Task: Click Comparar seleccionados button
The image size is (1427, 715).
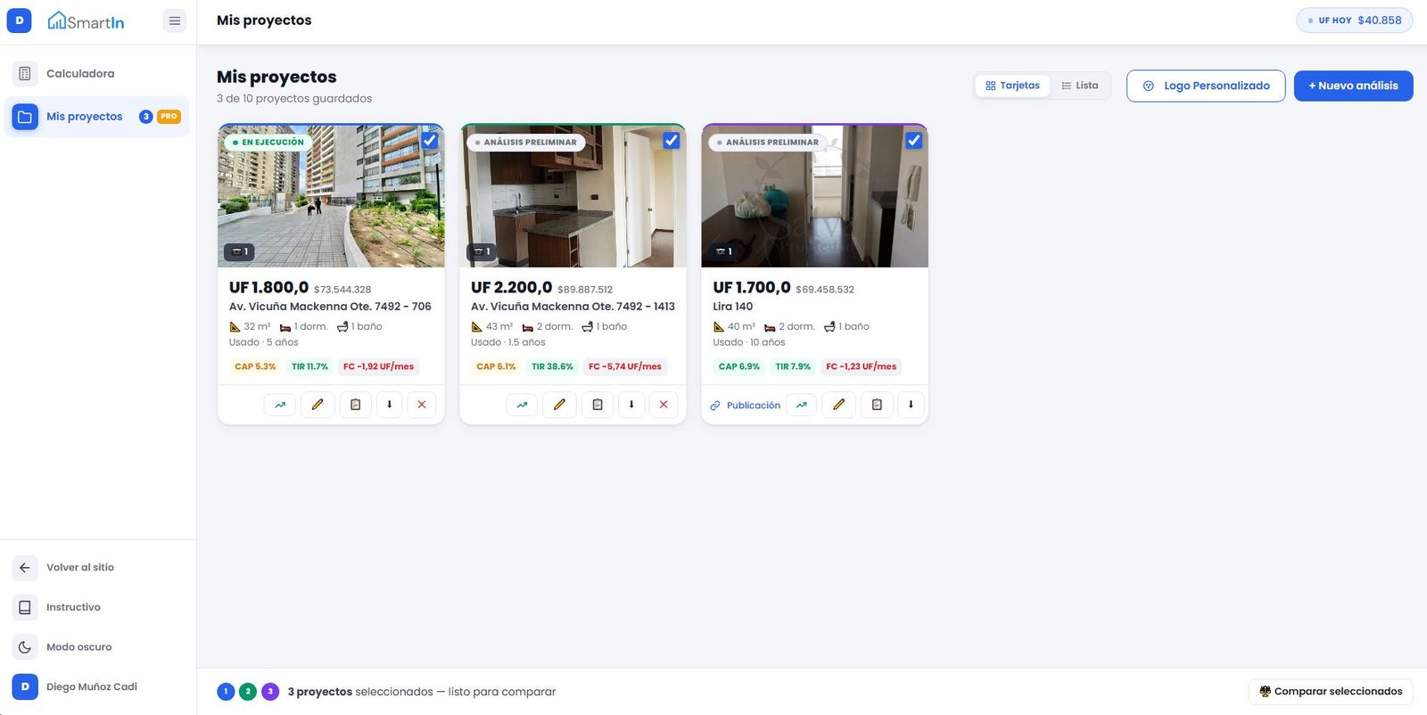Action: (1331, 692)
